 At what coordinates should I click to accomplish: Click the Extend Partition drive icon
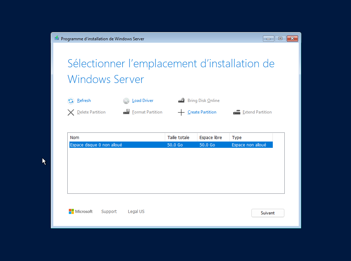click(237, 112)
